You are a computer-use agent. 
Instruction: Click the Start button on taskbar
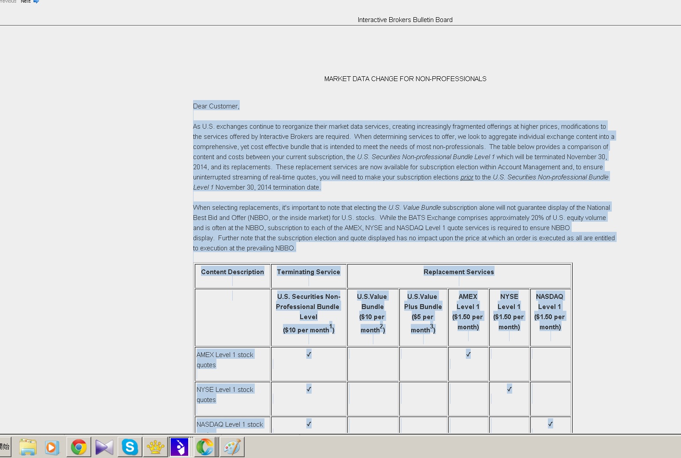(x=5, y=447)
